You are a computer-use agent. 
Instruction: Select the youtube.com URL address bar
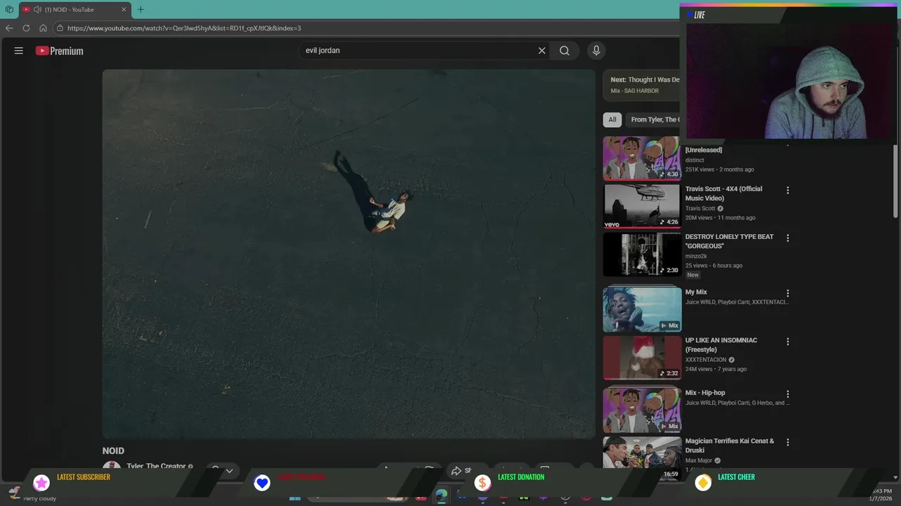pos(366,28)
